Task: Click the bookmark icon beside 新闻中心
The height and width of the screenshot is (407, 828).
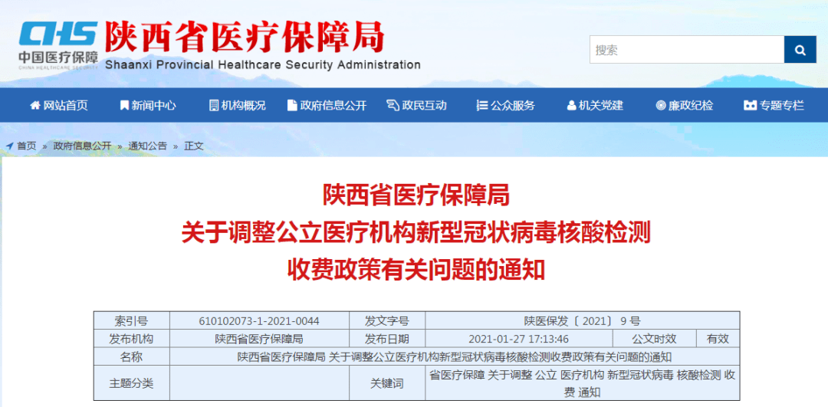Action: click(125, 106)
